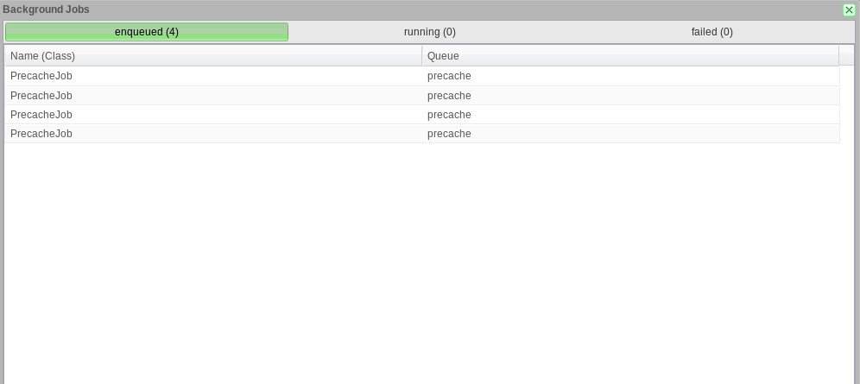Select the third PrecacheJob entry

pyautogui.click(x=422, y=115)
